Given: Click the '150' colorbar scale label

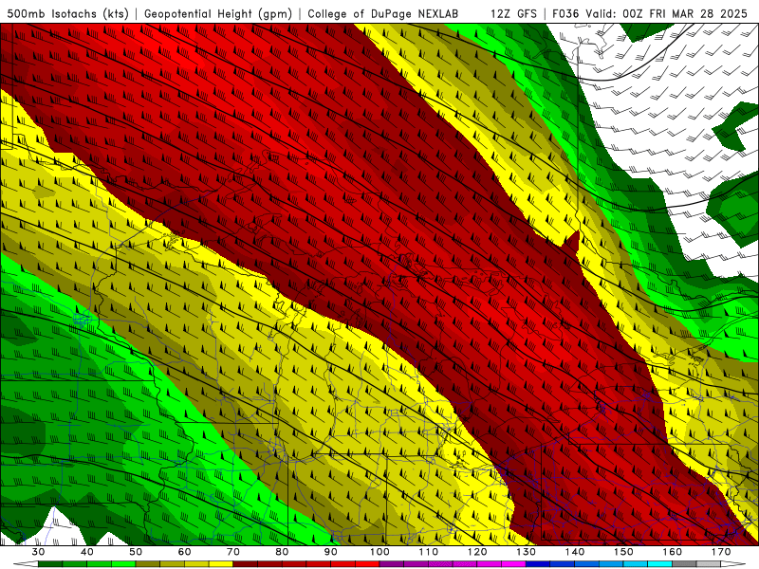Looking at the screenshot, I should (623, 552).
